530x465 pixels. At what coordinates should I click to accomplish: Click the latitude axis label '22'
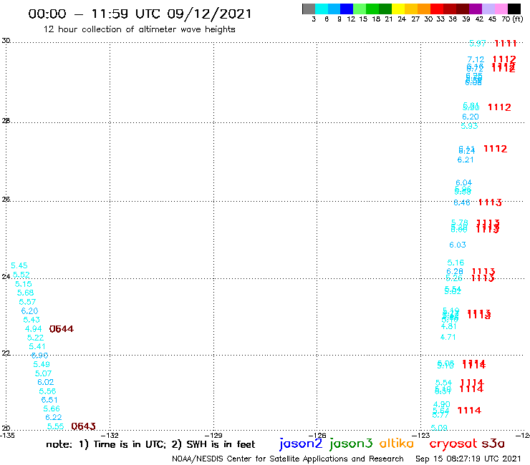6,353
